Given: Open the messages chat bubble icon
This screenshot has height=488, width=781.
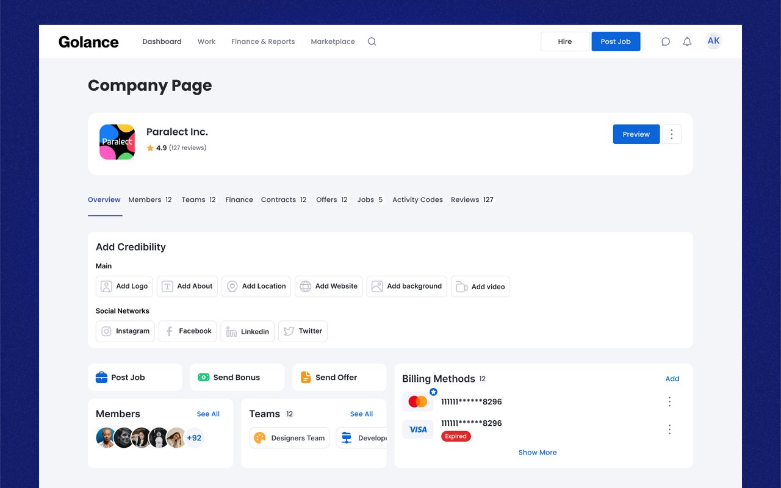Looking at the screenshot, I should pos(666,41).
